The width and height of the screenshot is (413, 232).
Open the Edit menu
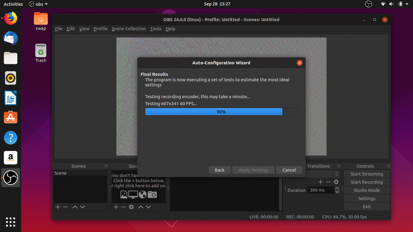pyautogui.click(x=71, y=29)
